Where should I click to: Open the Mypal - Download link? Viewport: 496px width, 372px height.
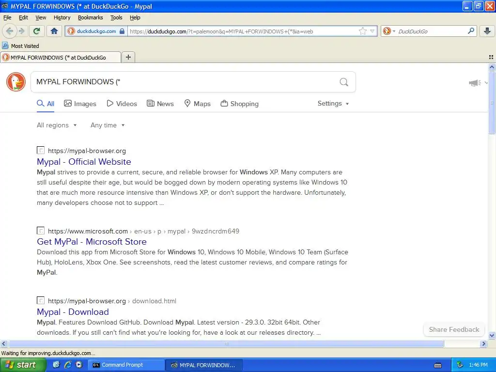click(x=73, y=312)
